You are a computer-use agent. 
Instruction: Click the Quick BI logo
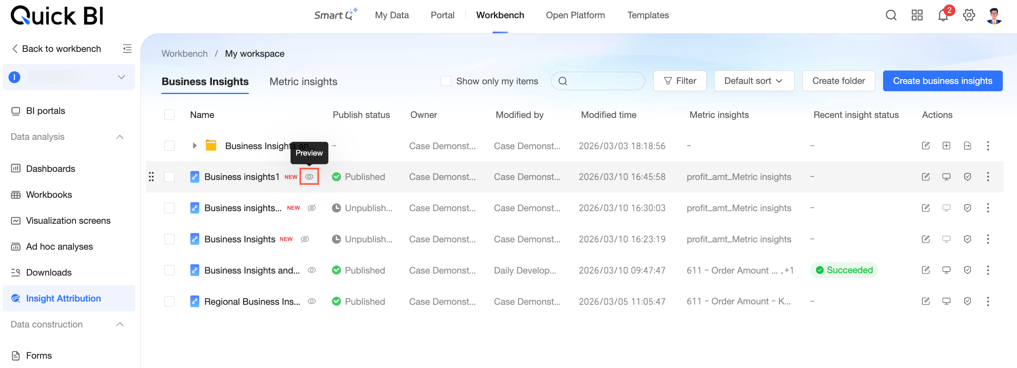57,15
